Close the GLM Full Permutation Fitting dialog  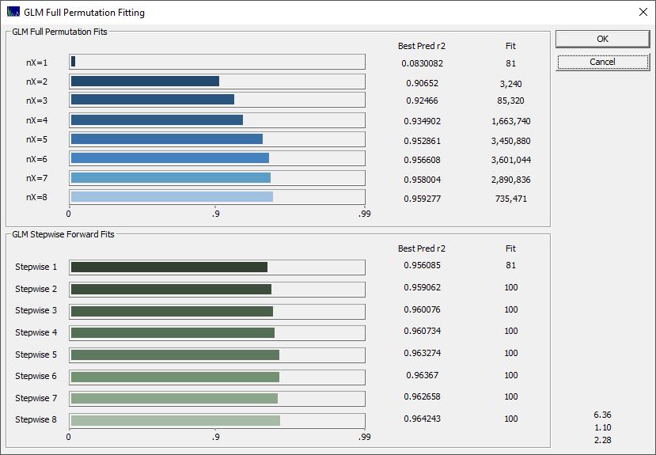point(643,12)
